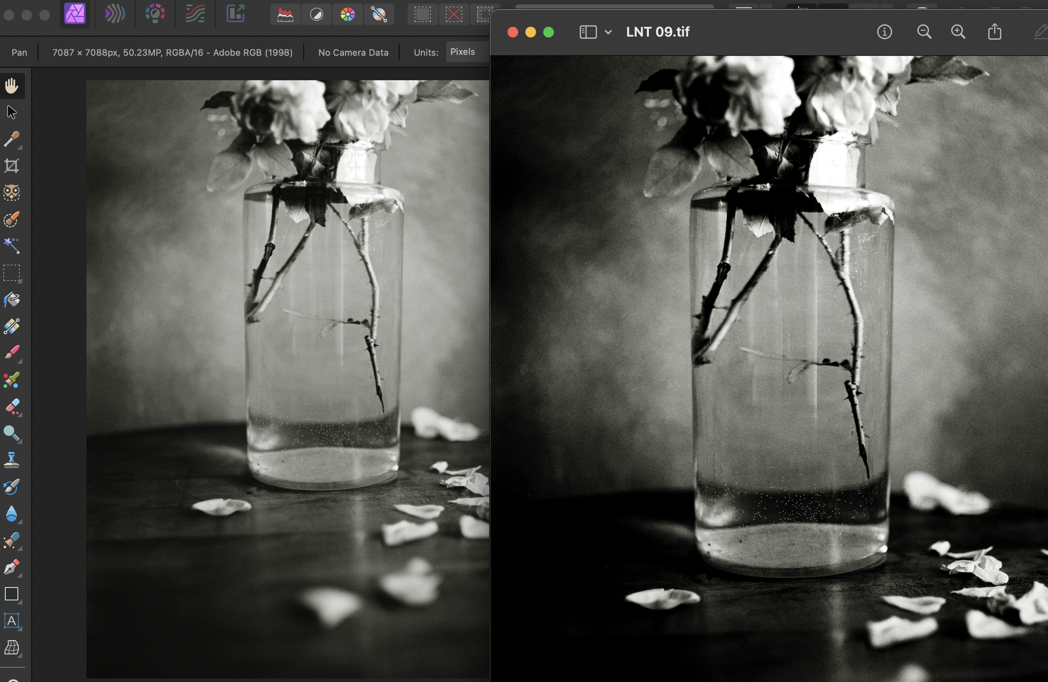Switch to Liquify Persona
The width and height of the screenshot is (1048, 682).
coord(115,14)
